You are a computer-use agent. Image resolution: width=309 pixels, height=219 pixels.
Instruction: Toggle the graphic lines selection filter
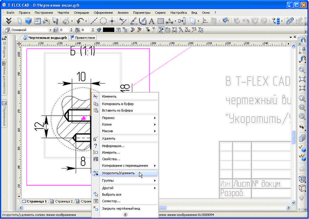tap(161, 30)
